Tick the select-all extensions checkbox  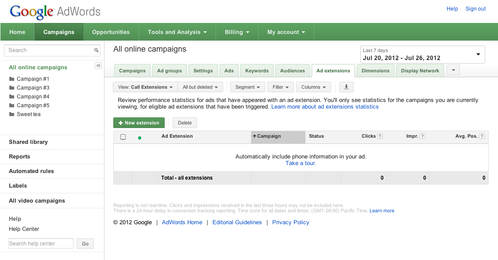[123, 137]
